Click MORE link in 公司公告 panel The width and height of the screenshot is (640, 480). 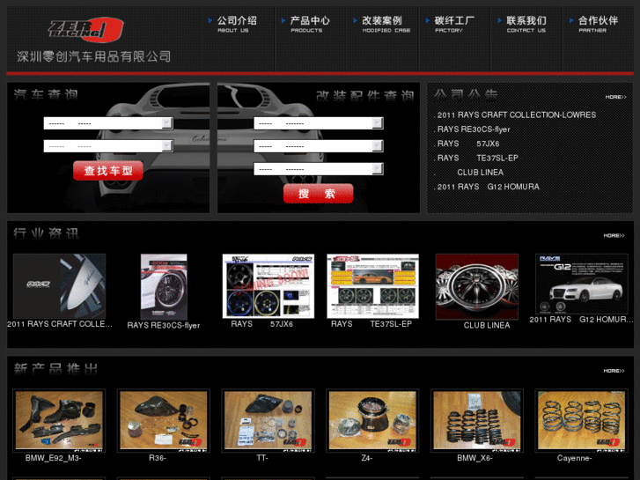(x=615, y=97)
